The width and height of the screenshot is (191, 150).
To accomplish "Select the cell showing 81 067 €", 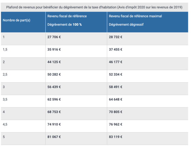I will click(76, 139).
